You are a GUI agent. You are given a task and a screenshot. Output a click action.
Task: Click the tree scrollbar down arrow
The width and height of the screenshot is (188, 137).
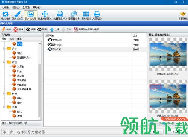point(40,119)
